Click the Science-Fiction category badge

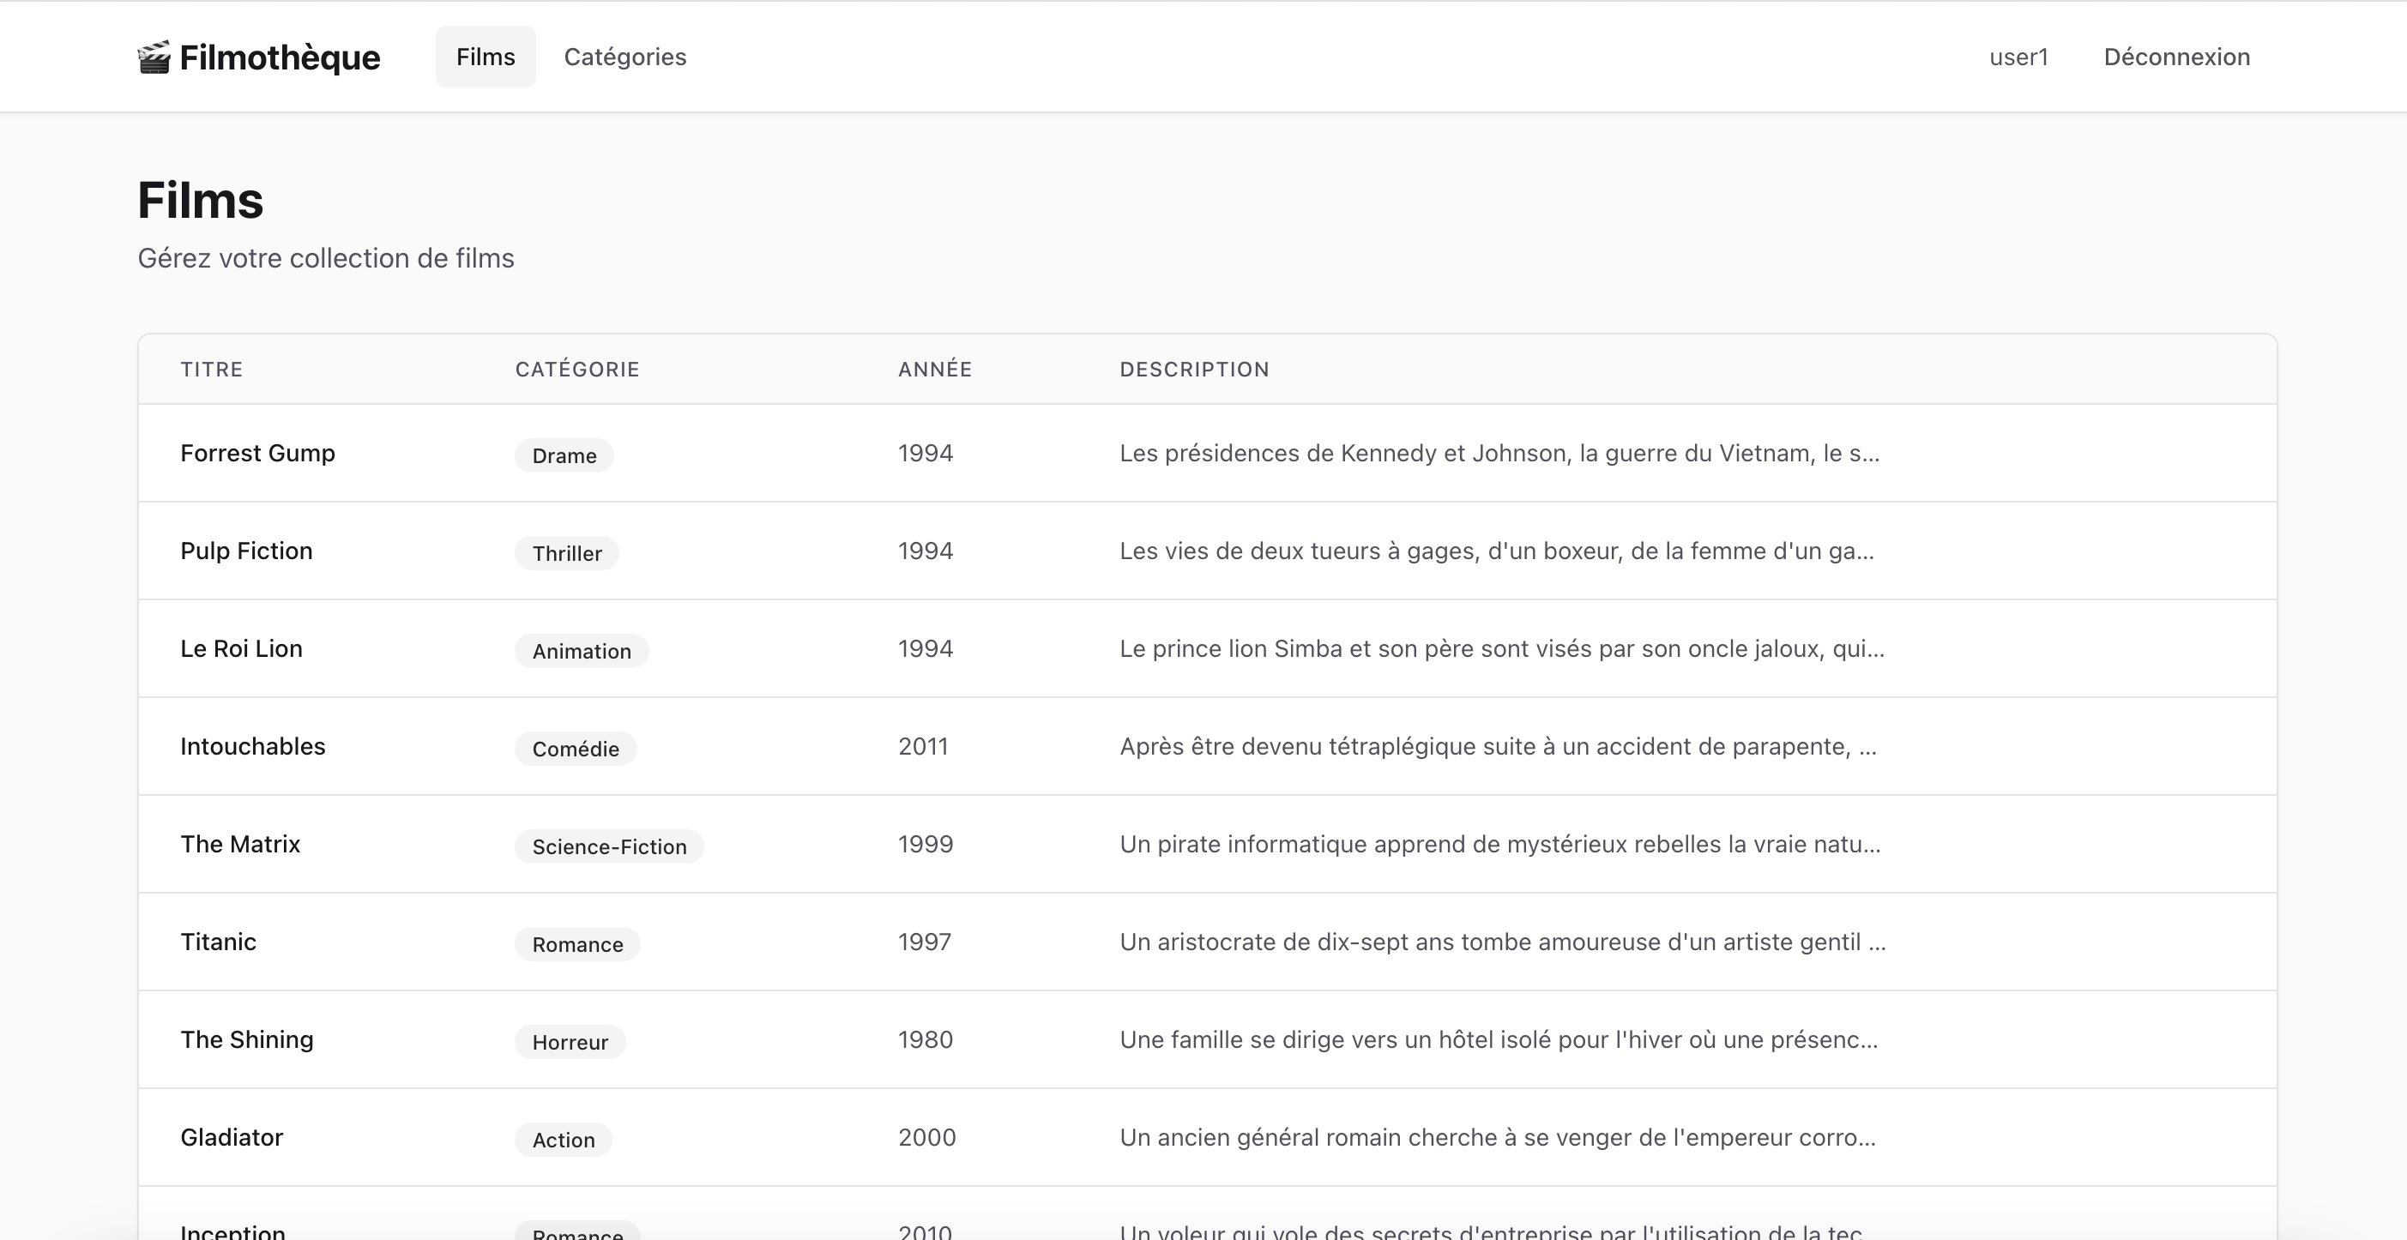pyautogui.click(x=608, y=846)
